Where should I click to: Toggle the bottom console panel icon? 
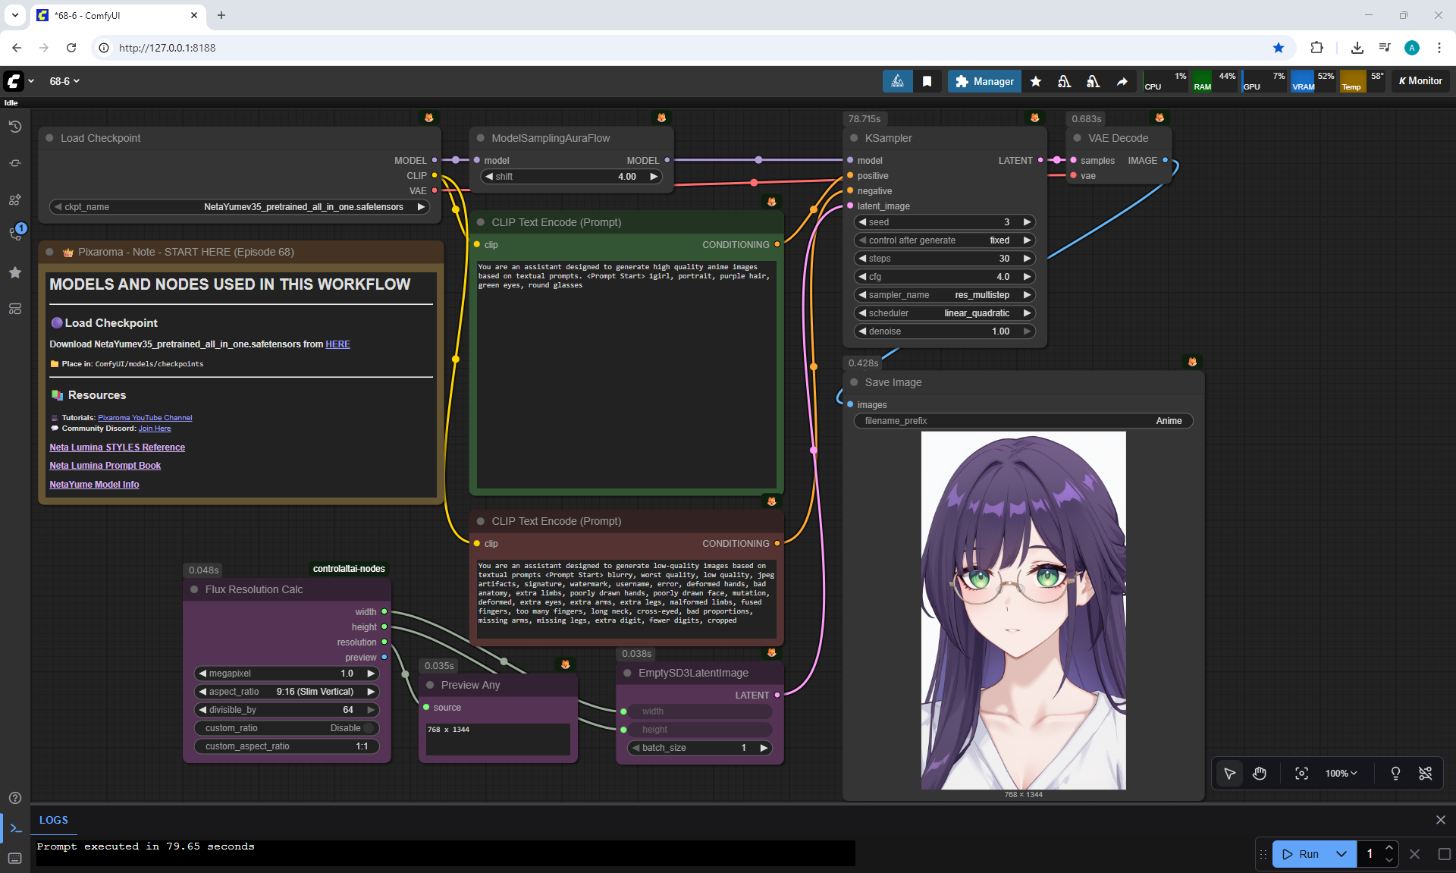(15, 827)
